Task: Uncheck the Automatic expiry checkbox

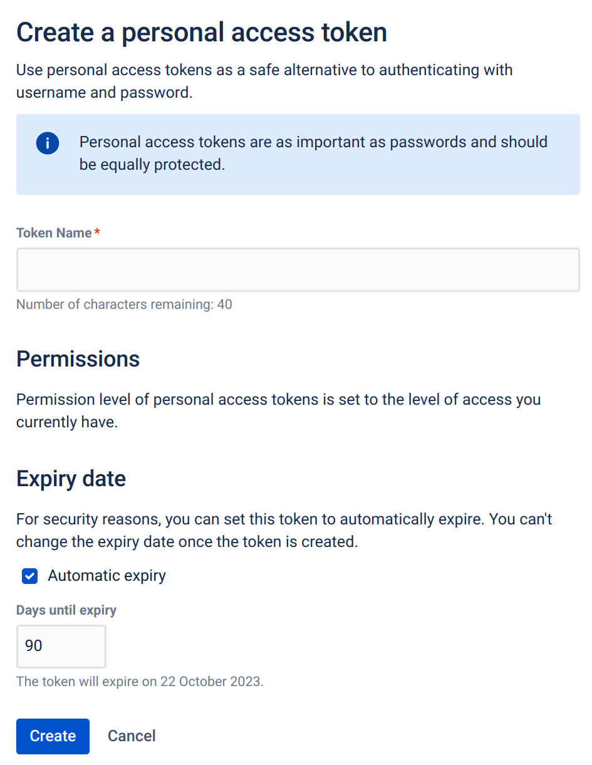Action: pos(29,576)
